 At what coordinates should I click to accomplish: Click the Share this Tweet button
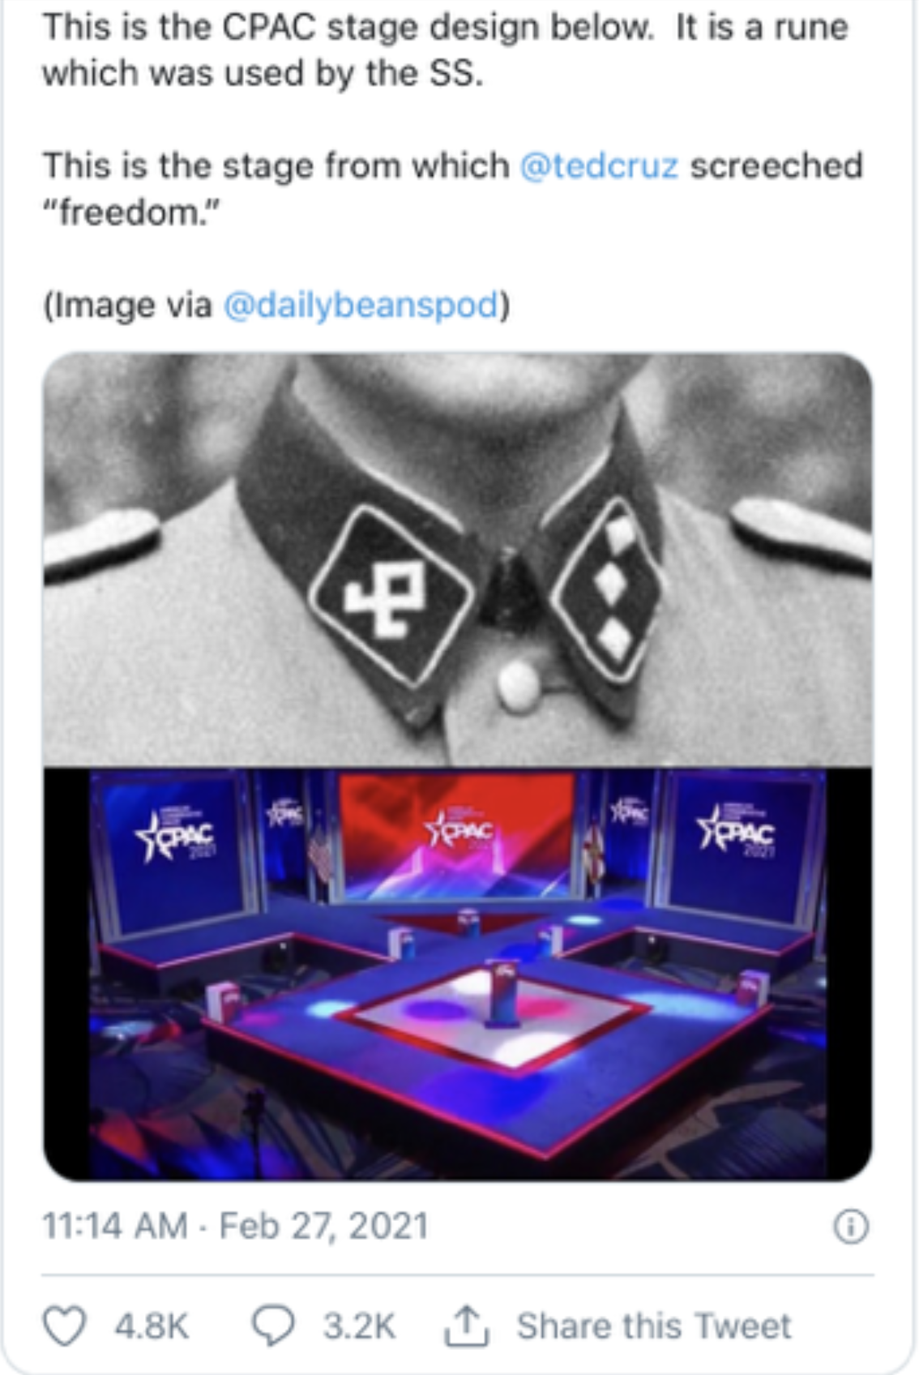point(654,1326)
